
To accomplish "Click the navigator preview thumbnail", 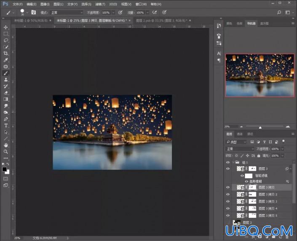I will (x=260, y=75).
